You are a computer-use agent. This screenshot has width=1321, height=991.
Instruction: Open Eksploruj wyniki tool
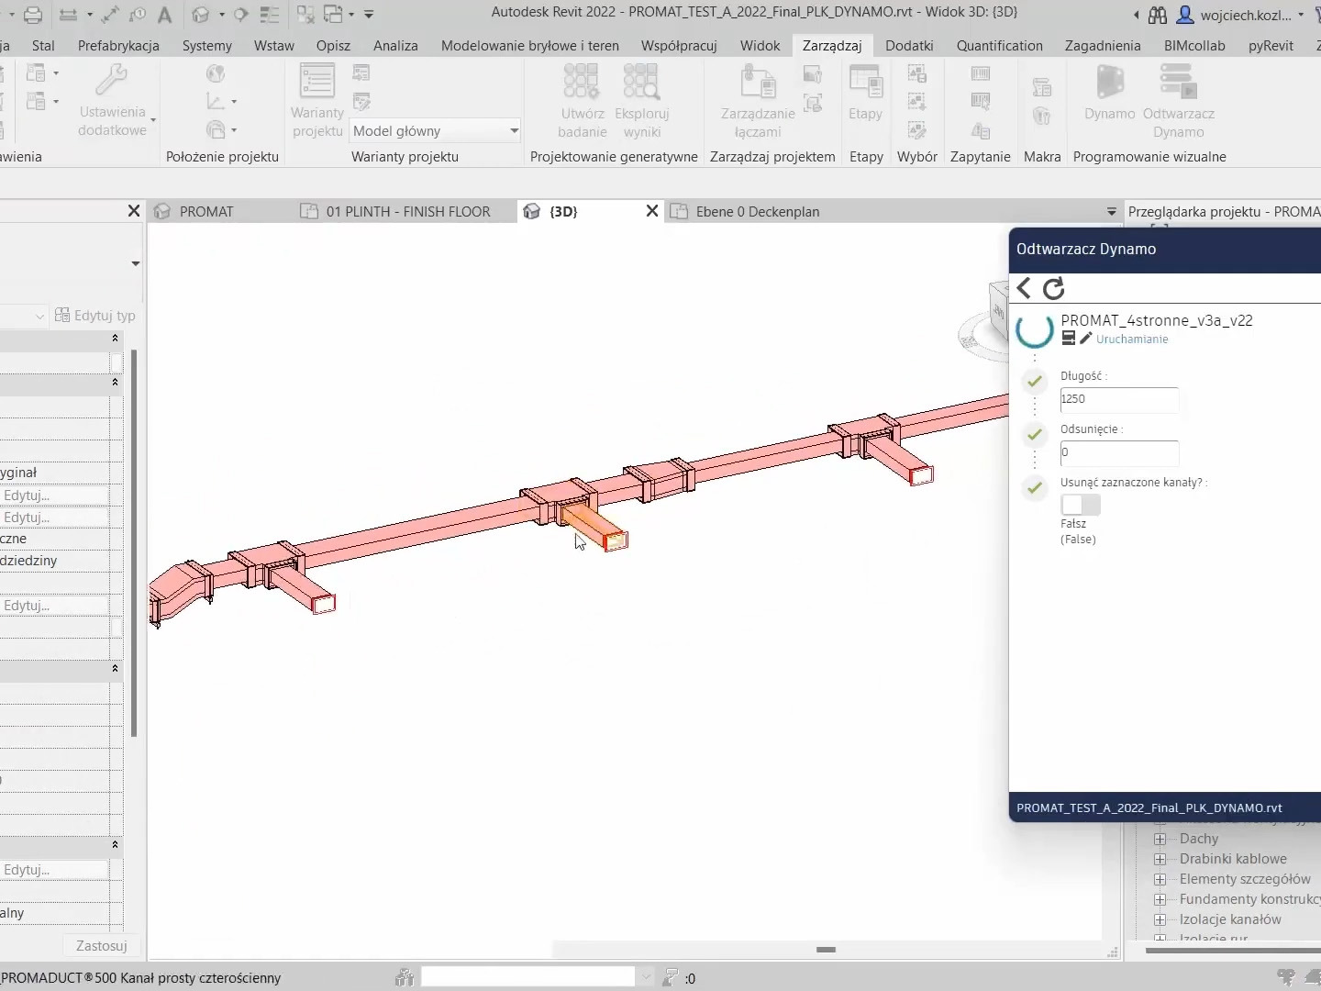[641, 100]
